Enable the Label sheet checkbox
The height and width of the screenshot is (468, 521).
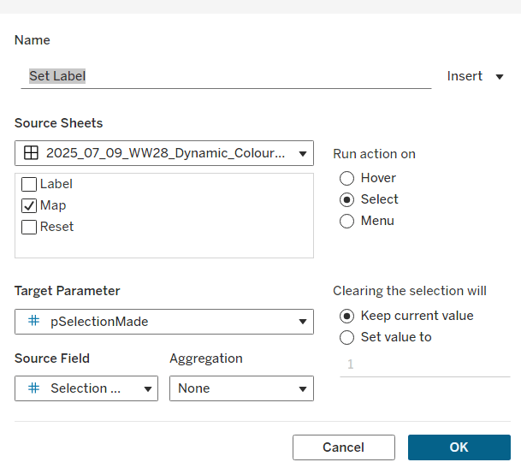coord(29,184)
